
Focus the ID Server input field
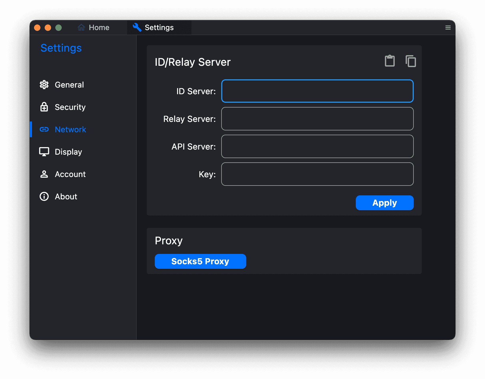pyautogui.click(x=317, y=91)
